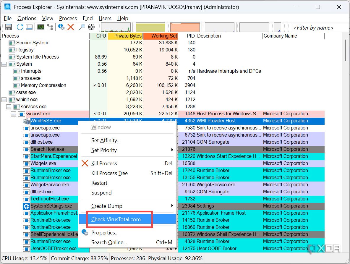The width and height of the screenshot is (350, 264).
Task: Select Restart in the context menu
Action: (x=127, y=183)
